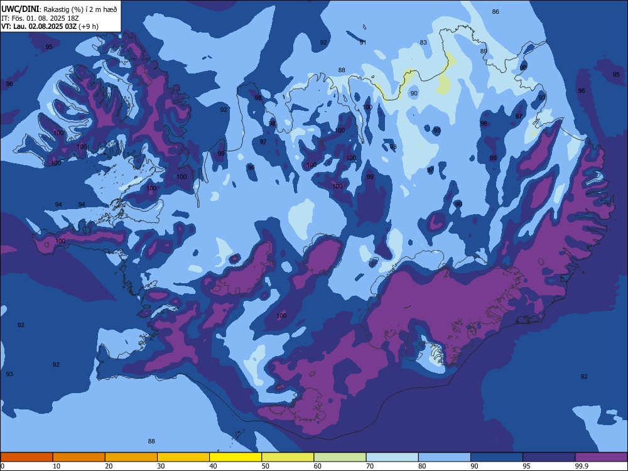Click the '89' humidity value on the map
Viewport: 628px width, 471px height.
click(484, 51)
